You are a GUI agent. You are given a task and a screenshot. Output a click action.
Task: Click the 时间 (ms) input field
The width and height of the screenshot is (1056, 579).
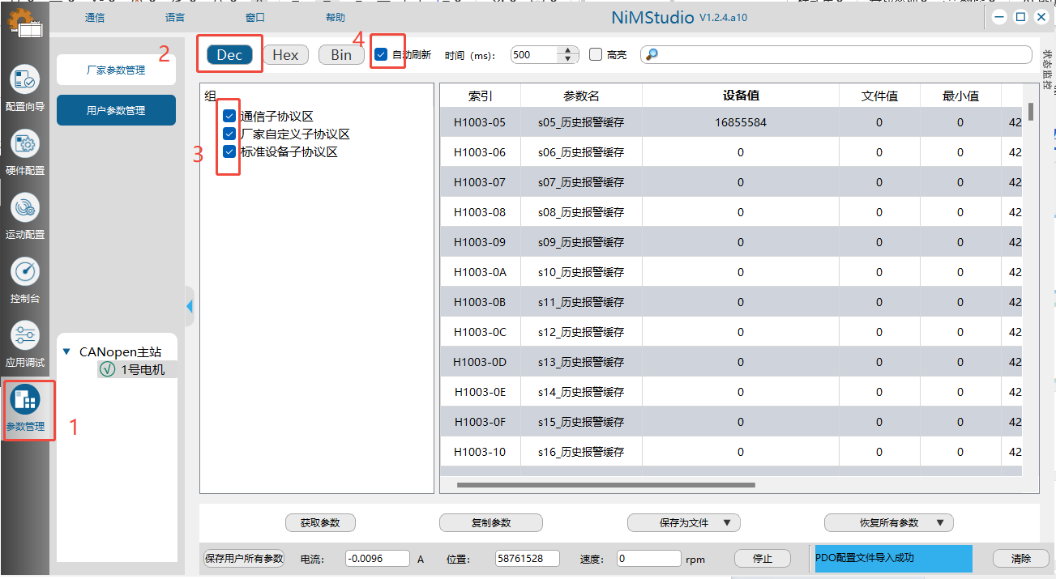(535, 55)
